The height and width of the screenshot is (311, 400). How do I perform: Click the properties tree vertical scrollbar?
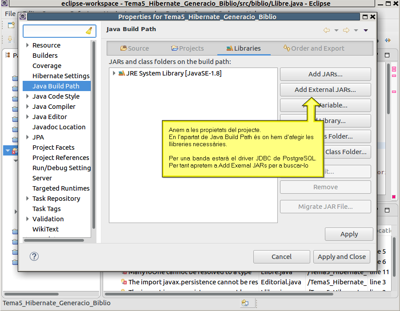(x=94, y=135)
